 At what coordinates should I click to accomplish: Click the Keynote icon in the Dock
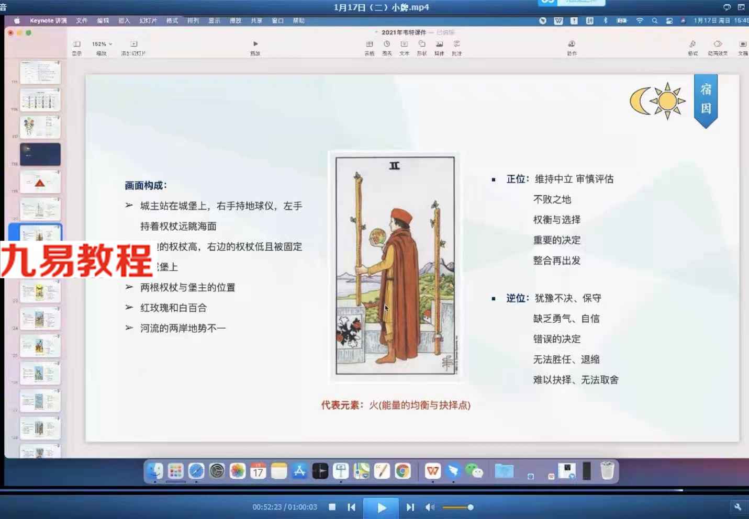click(341, 471)
